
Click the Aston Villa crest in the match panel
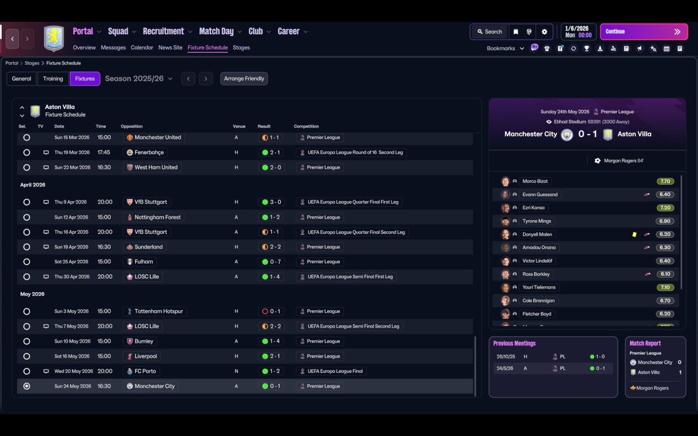[x=607, y=135]
